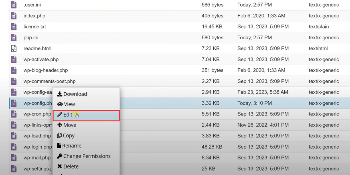The image size is (350, 175).
Task: Click the wp-links-opml file icon
Action: [14, 125]
